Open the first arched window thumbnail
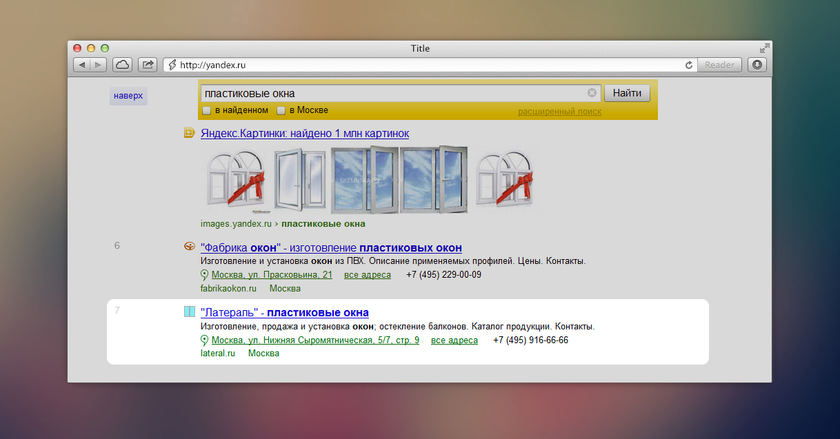The width and height of the screenshot is (840, 439). click(x=236, y=181)
